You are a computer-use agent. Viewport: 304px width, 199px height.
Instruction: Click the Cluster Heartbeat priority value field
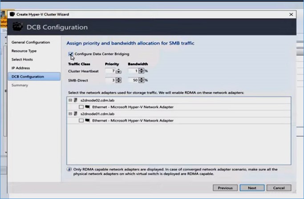point(110,71)
